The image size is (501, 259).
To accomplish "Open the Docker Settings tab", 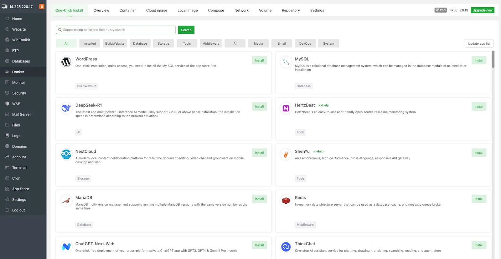I will pos(317,10).
